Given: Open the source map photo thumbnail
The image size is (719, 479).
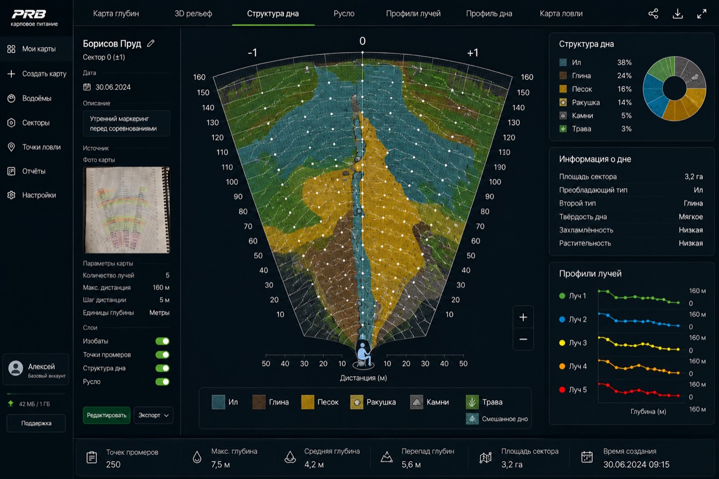Looking at the screenshot, I should (126, 209).
